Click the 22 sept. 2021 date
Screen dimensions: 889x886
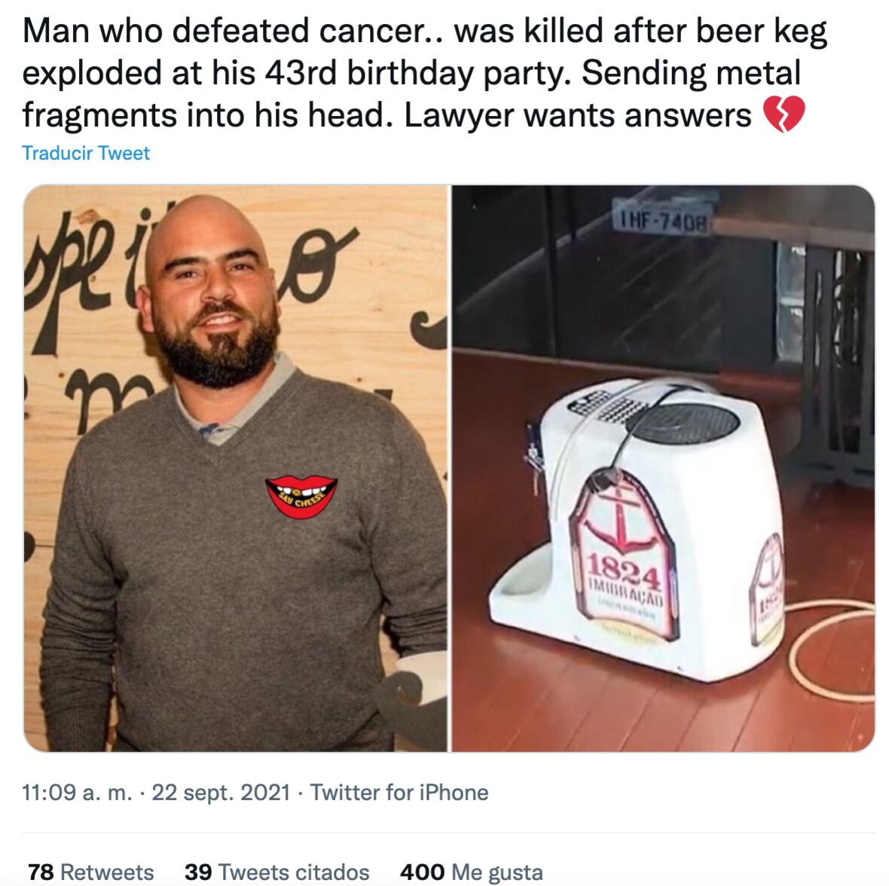(221, 792)
